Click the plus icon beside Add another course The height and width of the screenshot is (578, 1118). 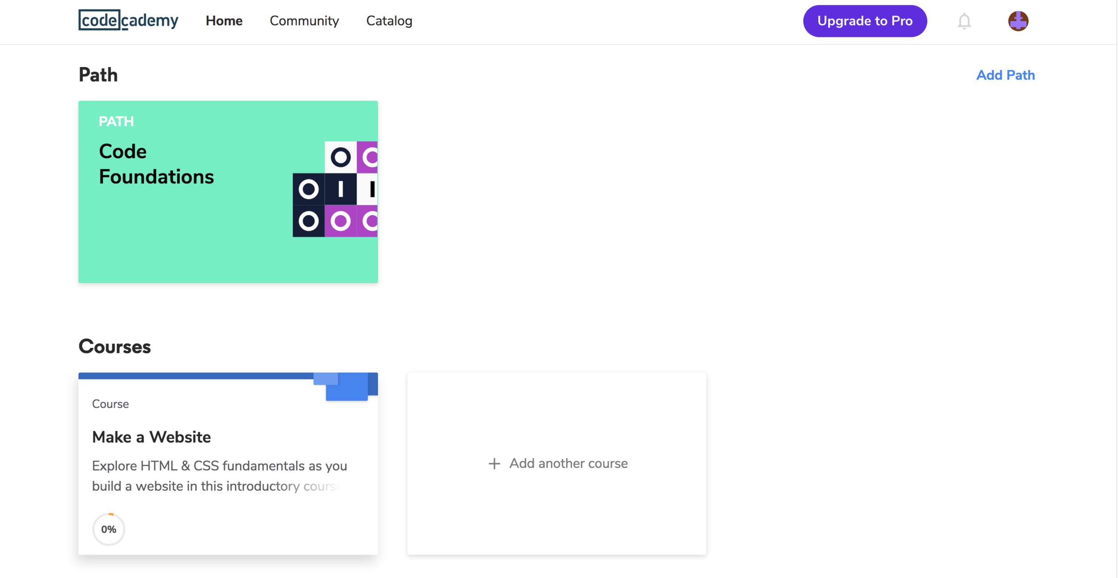(x=494, y=463)
